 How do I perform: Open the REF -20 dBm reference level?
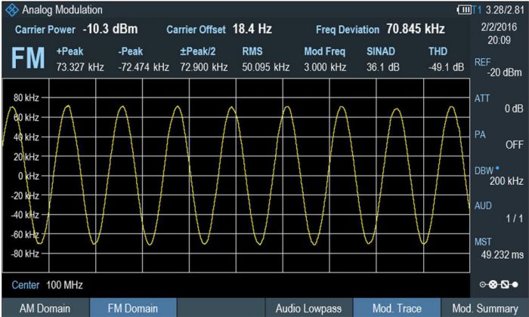coord(498,67)
